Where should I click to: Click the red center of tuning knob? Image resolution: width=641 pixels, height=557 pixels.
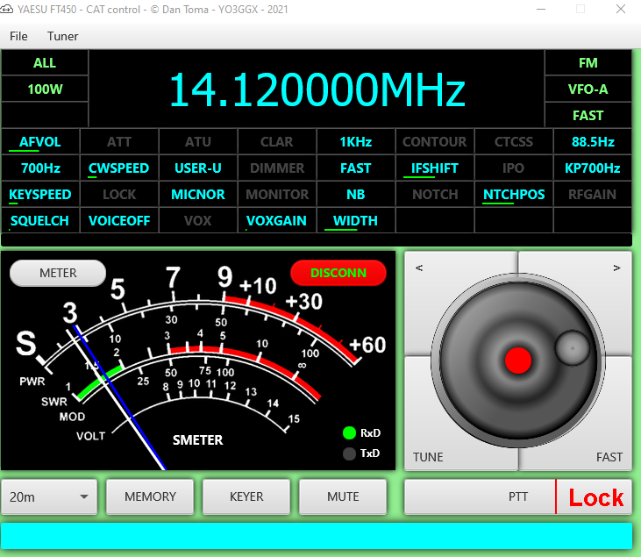(518, 361)
